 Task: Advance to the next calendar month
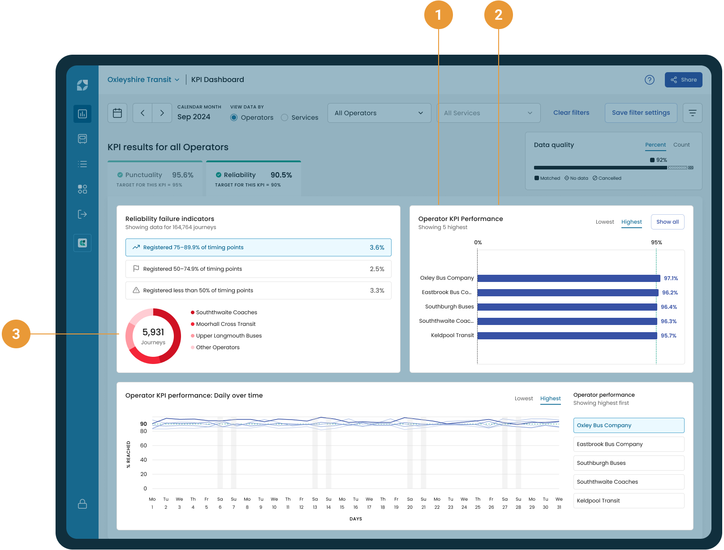[162, 113]
